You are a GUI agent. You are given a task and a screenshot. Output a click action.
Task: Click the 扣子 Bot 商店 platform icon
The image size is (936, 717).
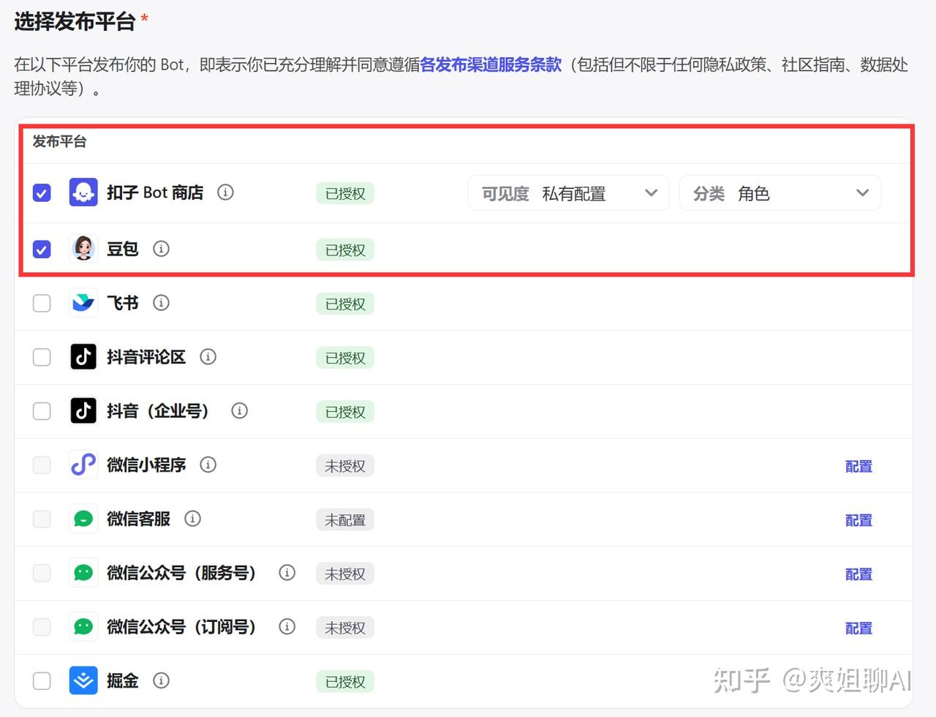tap(83, 192)
